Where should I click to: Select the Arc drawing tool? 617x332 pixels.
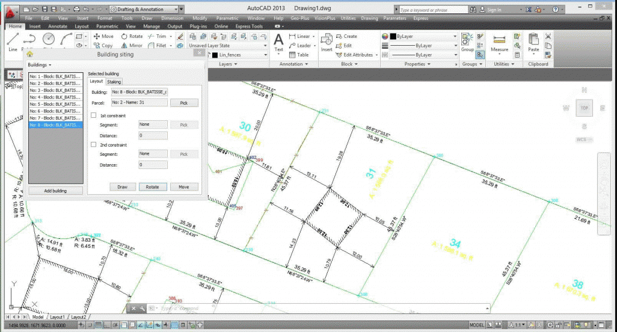pyautogui.click(x=66, y=39)
